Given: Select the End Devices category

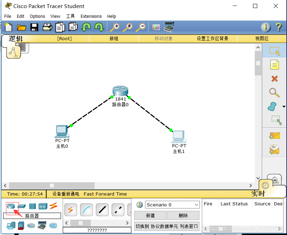Looking at the screenshot, I should point(11,226).
